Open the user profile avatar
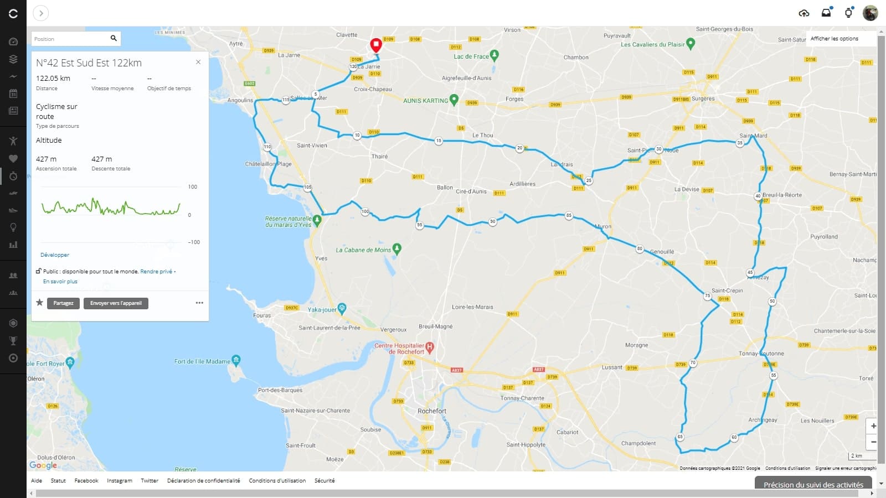The width and height of the screenshot is (886, 498). click(870, 13)
